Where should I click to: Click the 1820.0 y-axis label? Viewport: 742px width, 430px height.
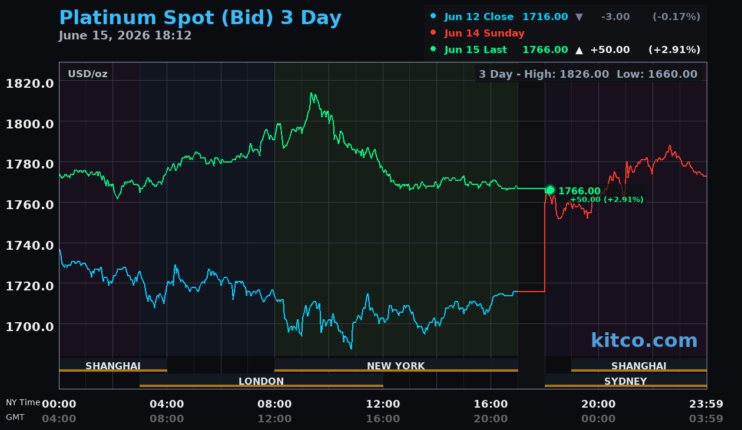(29, 83)
